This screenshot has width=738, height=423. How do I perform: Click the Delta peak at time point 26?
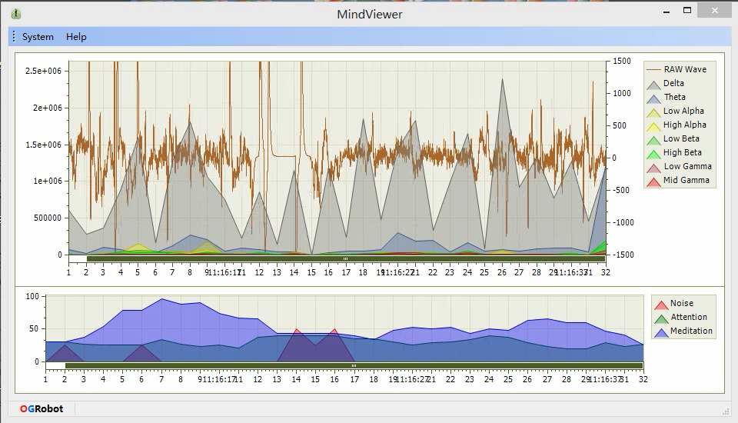click(502, 80)
